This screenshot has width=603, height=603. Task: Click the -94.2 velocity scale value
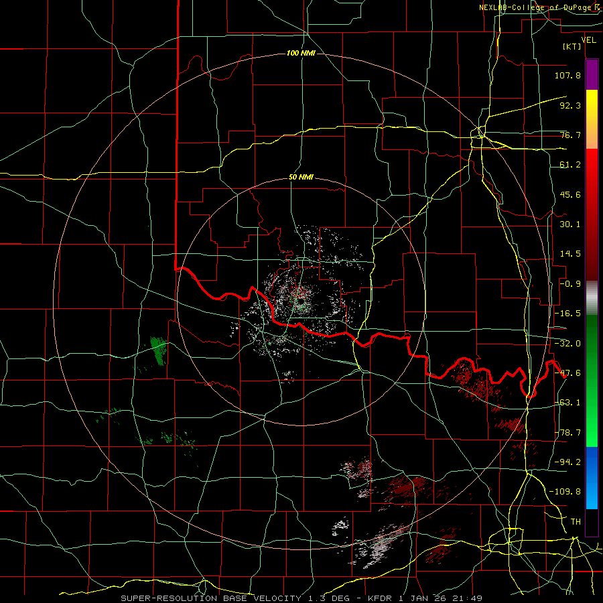click(x=567, y=462)
